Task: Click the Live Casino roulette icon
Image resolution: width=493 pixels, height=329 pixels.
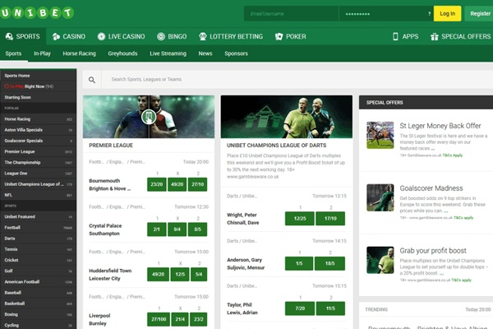Action: [101, 36]
